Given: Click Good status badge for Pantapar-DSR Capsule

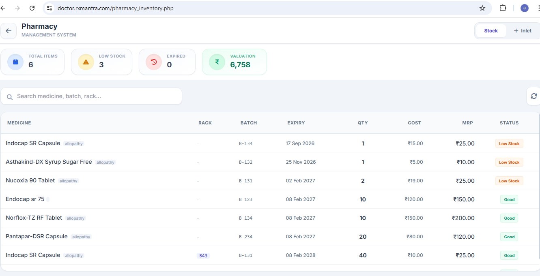Looking at the screenshot, I should click(509, 237).
